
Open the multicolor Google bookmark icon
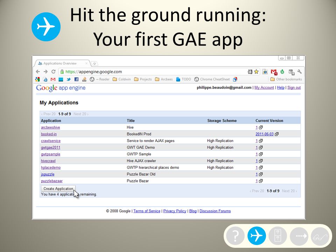click(37, 79)
